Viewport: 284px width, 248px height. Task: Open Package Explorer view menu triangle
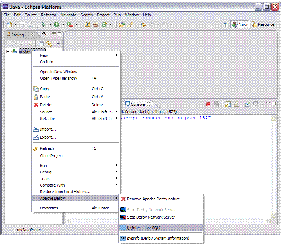click(58, 44)
